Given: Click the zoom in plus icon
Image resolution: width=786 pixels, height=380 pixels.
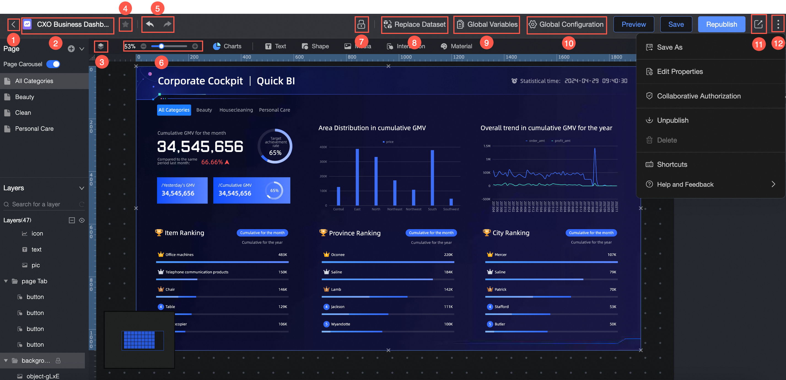Looking at the screenshot, I should pyautogui.click(x=195, y=46).
